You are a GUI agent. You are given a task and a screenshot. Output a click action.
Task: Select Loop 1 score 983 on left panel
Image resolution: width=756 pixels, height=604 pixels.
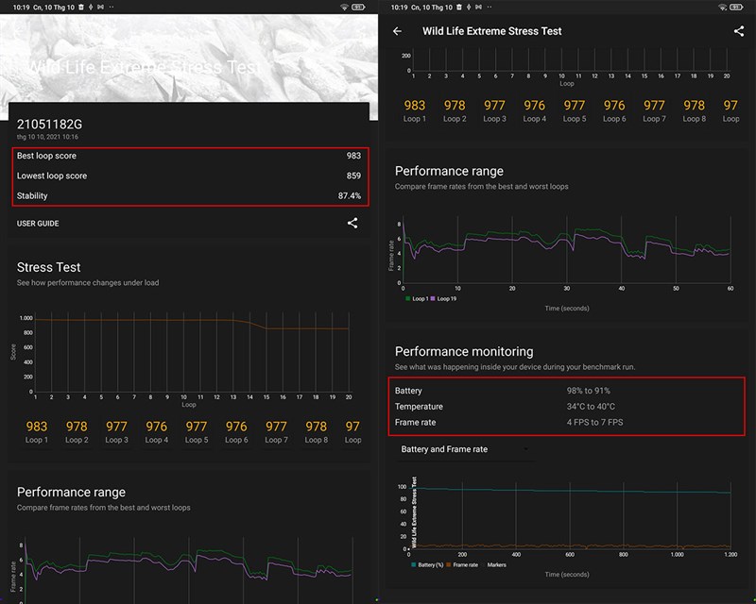point(37,431)
